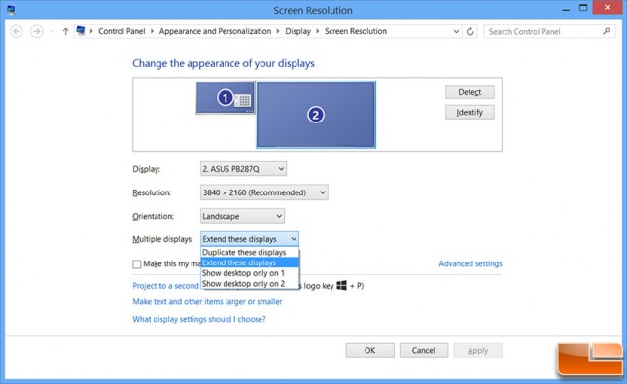
Task: Navigate to Appearance and Personalization breadcrumb
Action: pyautogui.click(x=215, y=31)
